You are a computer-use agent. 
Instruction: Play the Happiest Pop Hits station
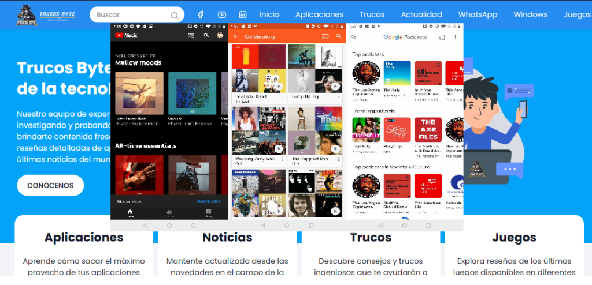(x=335, y=149)
